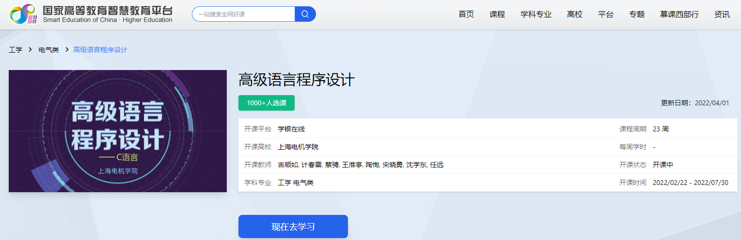Click the green 1000+人选课 badge
This screenshot has width=741, height=240.
pyautogui.click(x=267, y=103)
